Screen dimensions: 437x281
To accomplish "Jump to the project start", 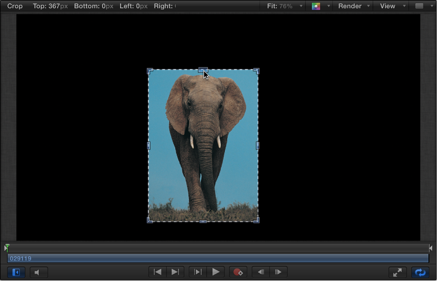I will 157,272.
